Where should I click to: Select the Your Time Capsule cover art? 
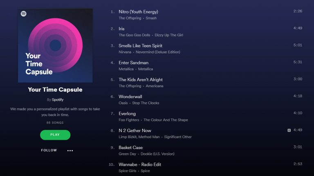(x=55, y=46)
